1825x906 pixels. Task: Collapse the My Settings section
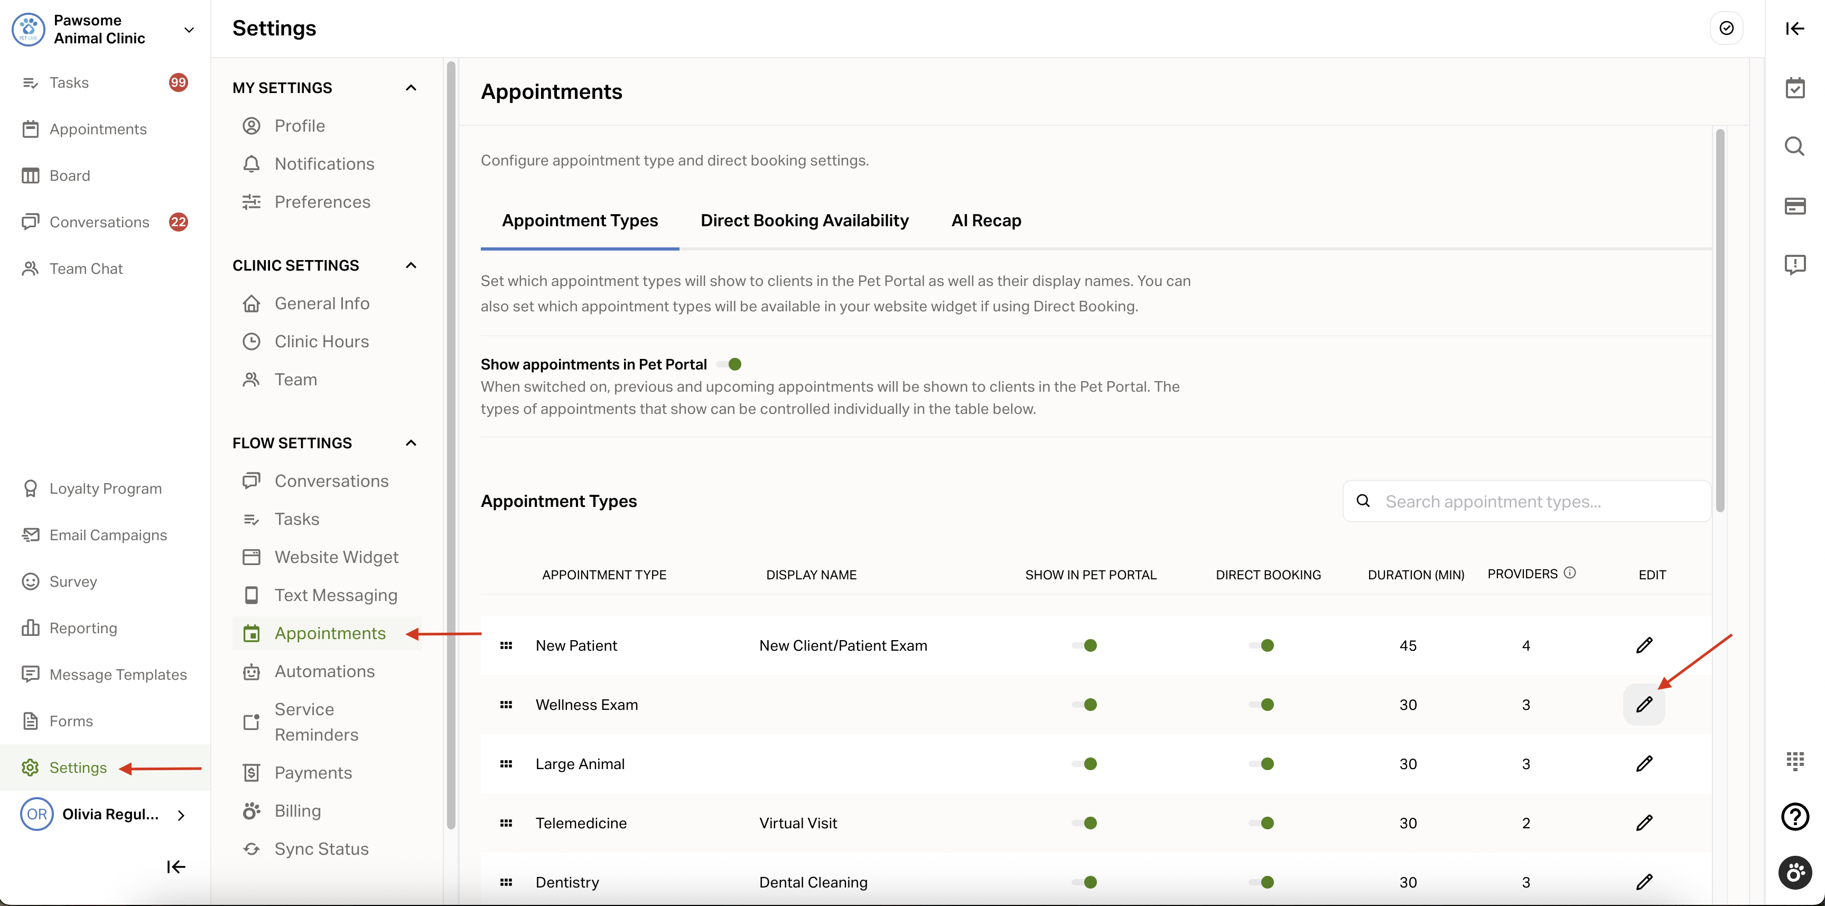tap(411, 88)
